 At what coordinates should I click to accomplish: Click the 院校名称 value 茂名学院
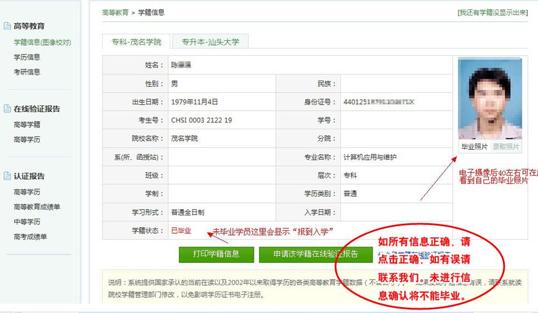click(x=184, y=139)
